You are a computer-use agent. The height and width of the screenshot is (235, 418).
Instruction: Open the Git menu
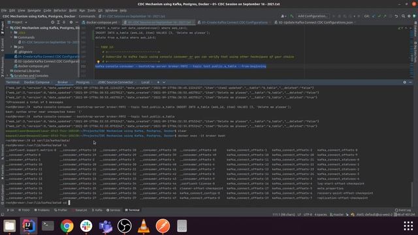(x=100, y=10)
